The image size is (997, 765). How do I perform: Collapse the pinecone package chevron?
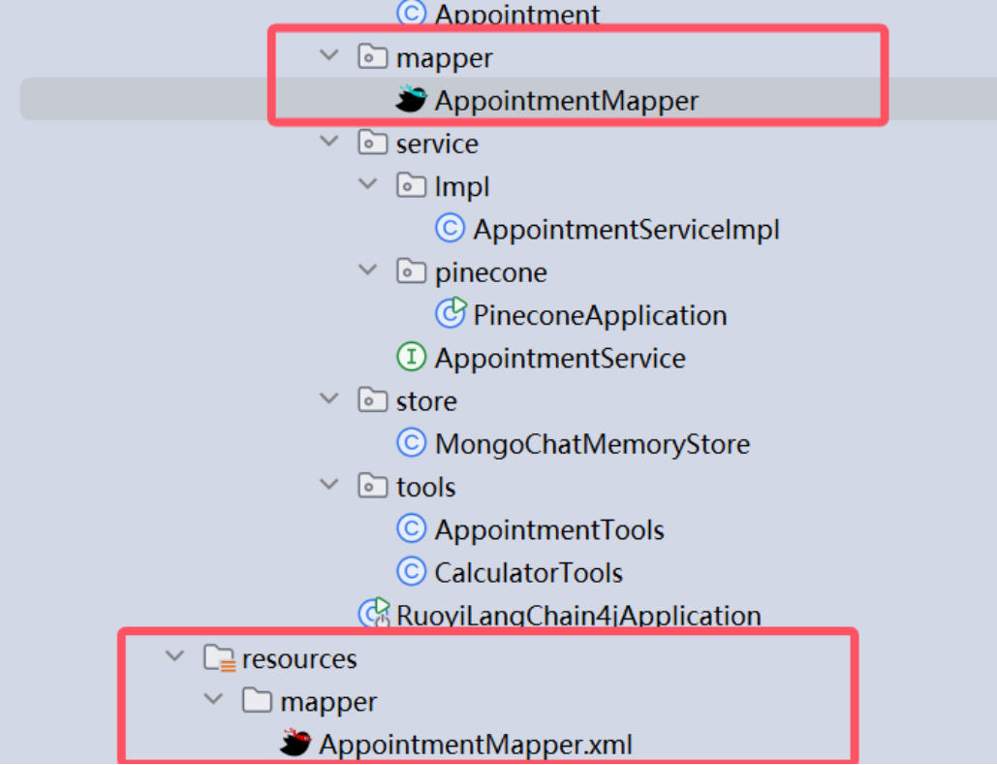pyautogui.click(x=368, y=271)
